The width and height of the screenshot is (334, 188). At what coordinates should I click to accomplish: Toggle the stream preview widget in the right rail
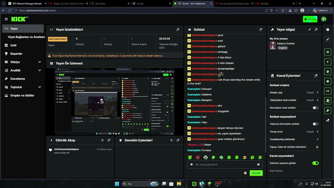[328, 52]
